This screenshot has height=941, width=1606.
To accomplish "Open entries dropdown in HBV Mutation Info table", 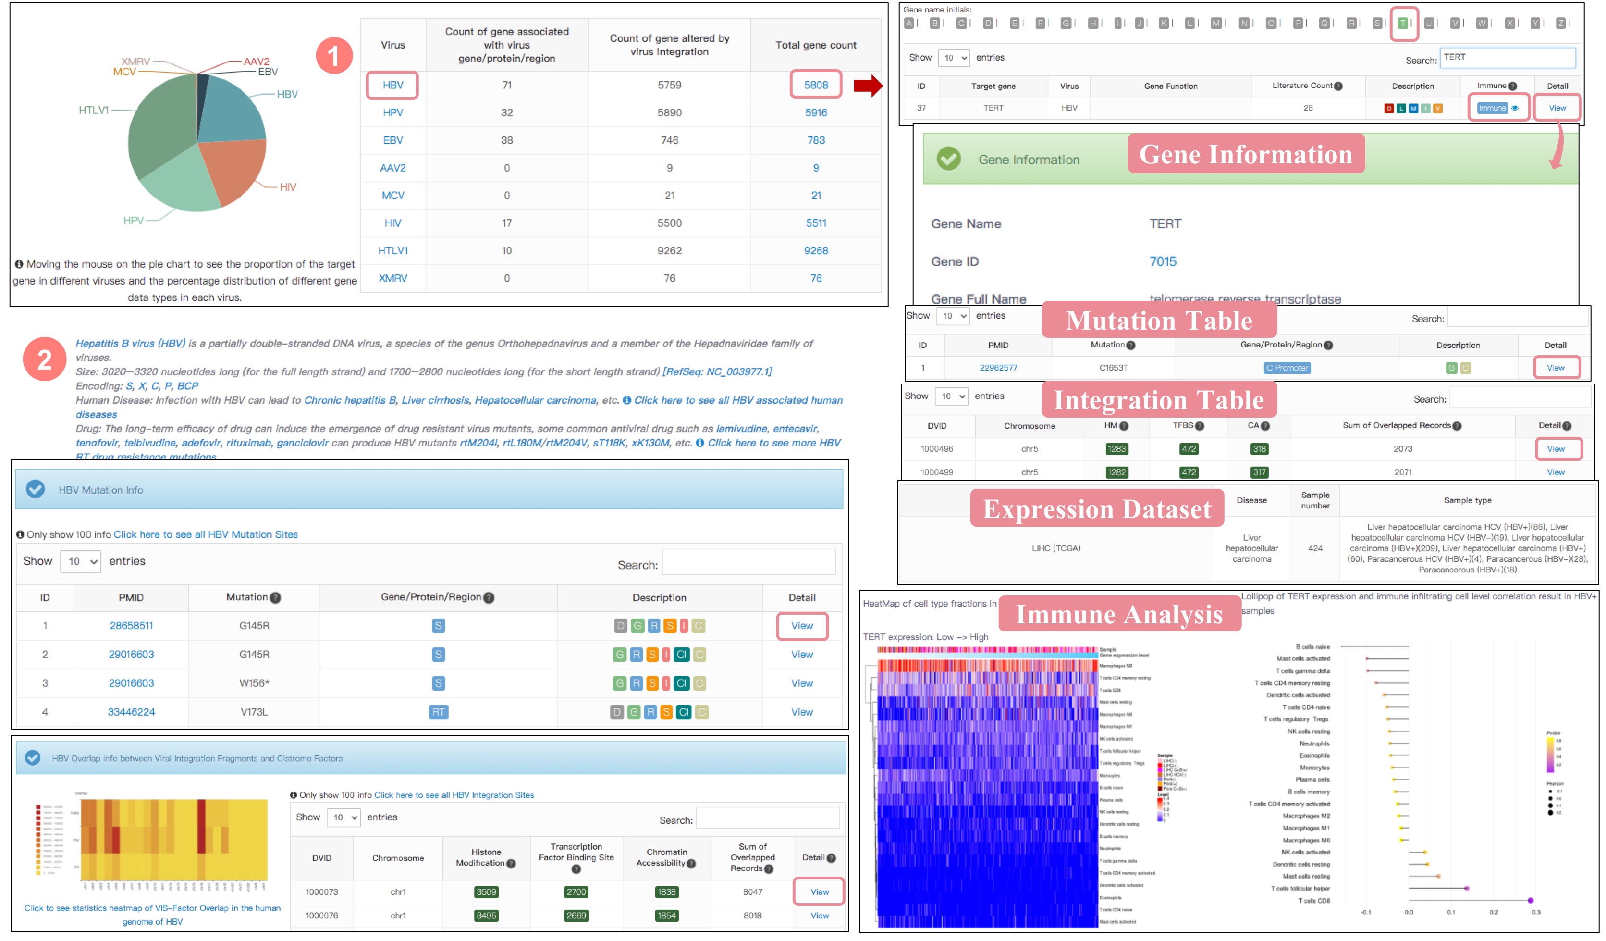I will 80,562.
